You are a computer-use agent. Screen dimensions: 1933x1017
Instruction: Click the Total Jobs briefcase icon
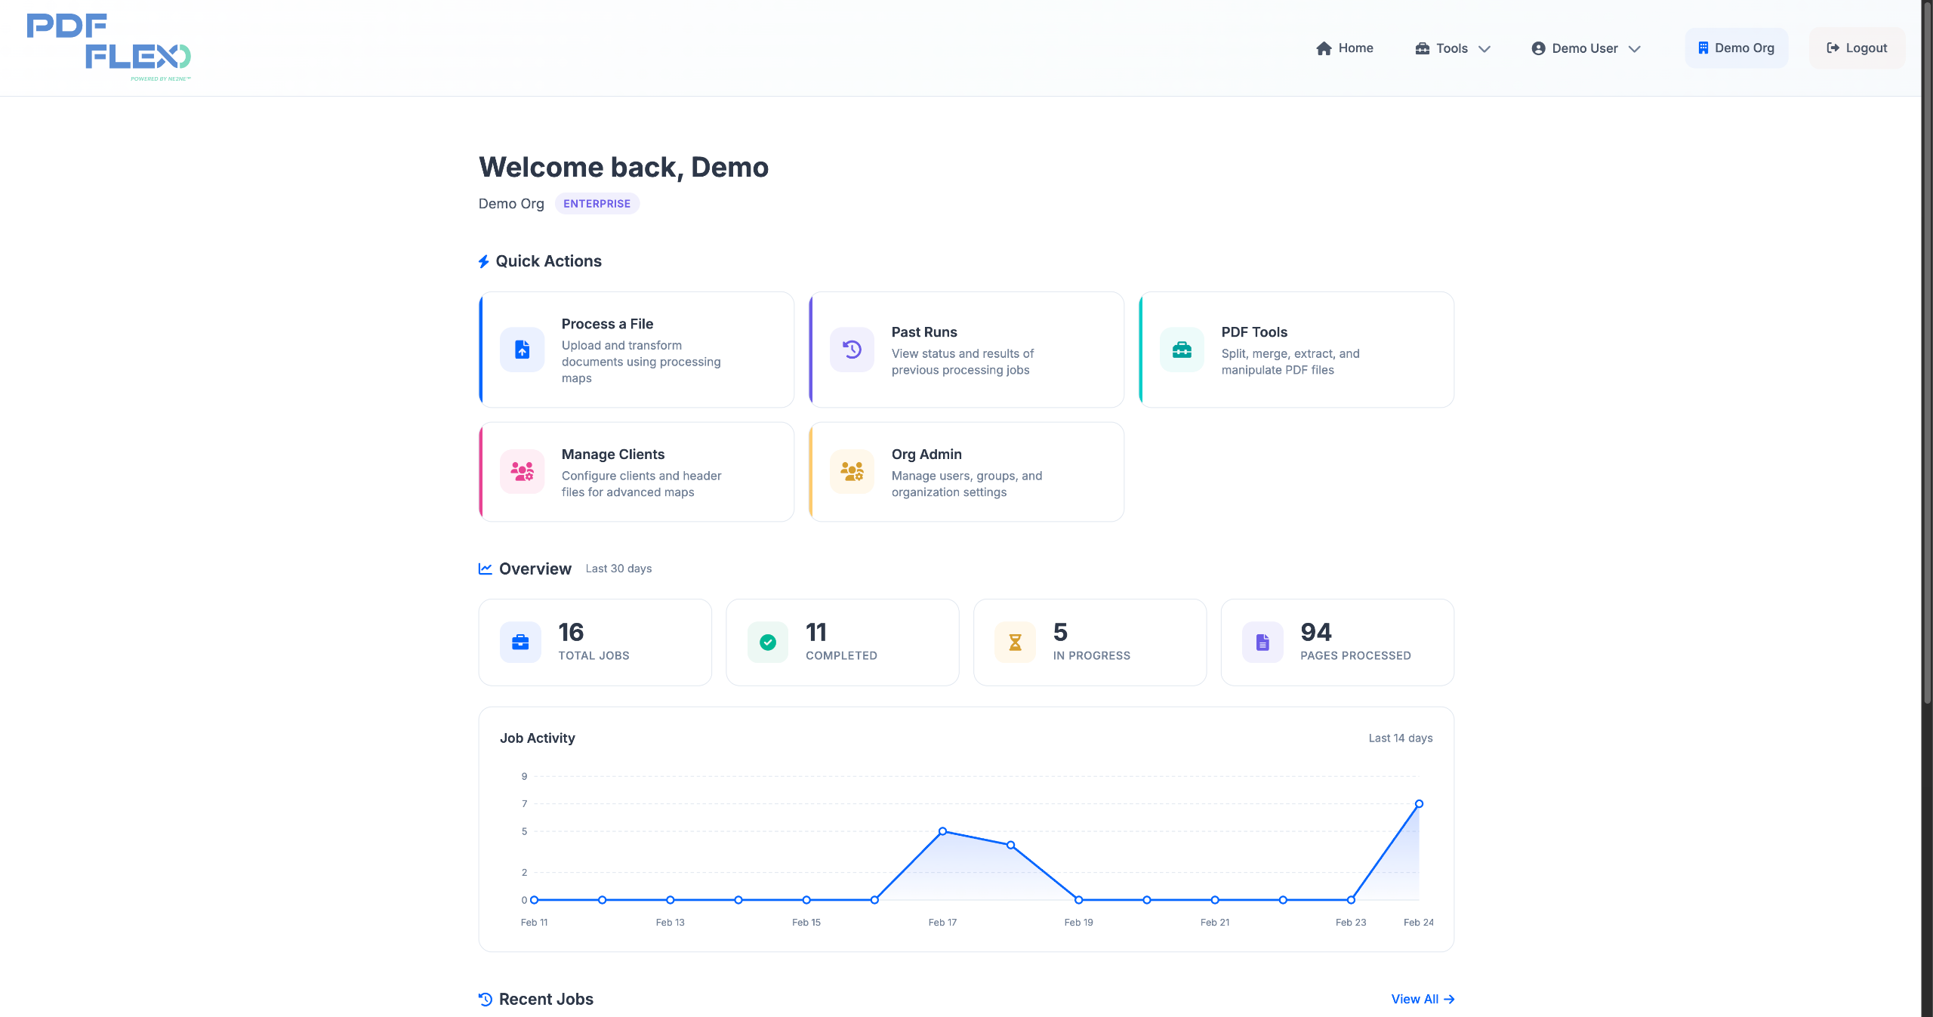point(520,643)
